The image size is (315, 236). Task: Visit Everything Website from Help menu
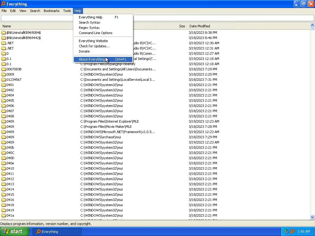[x=103, y=41]
